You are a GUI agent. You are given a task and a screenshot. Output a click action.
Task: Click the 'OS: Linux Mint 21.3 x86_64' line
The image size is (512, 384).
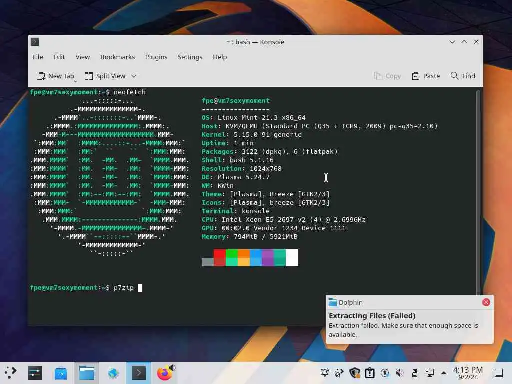tap(253, 118)
